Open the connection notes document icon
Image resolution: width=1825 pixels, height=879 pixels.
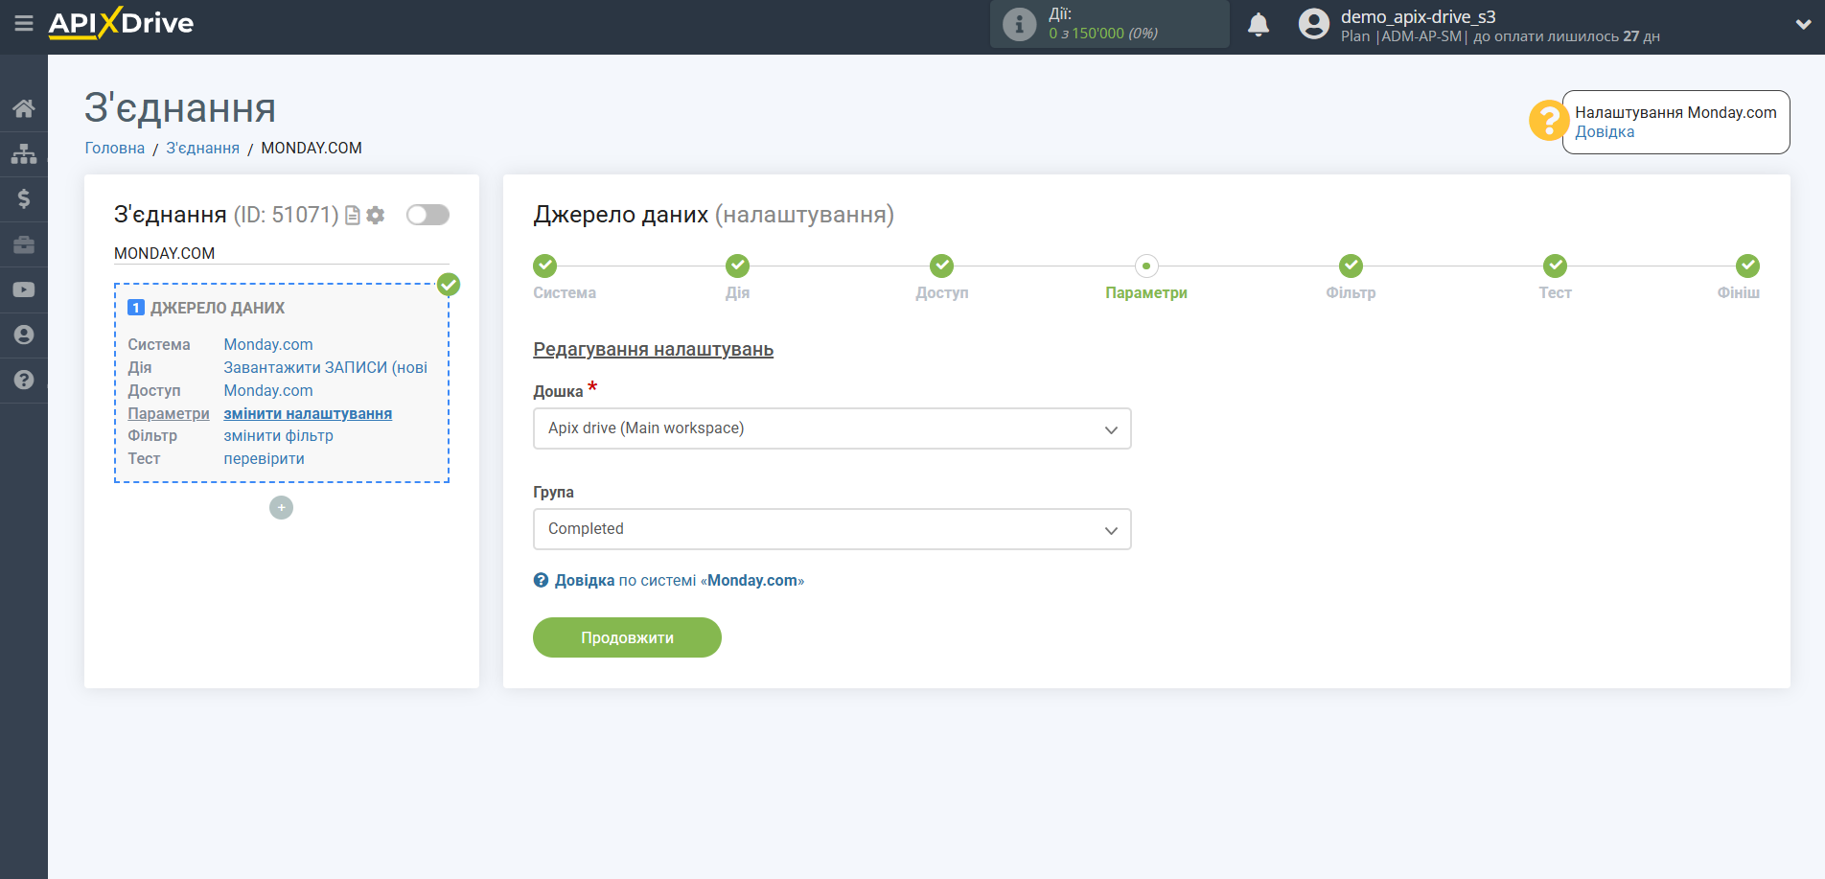(x=353, y=216)
